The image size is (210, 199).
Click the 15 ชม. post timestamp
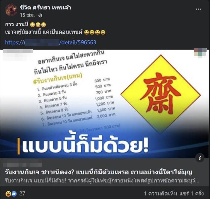coord(27,15)
